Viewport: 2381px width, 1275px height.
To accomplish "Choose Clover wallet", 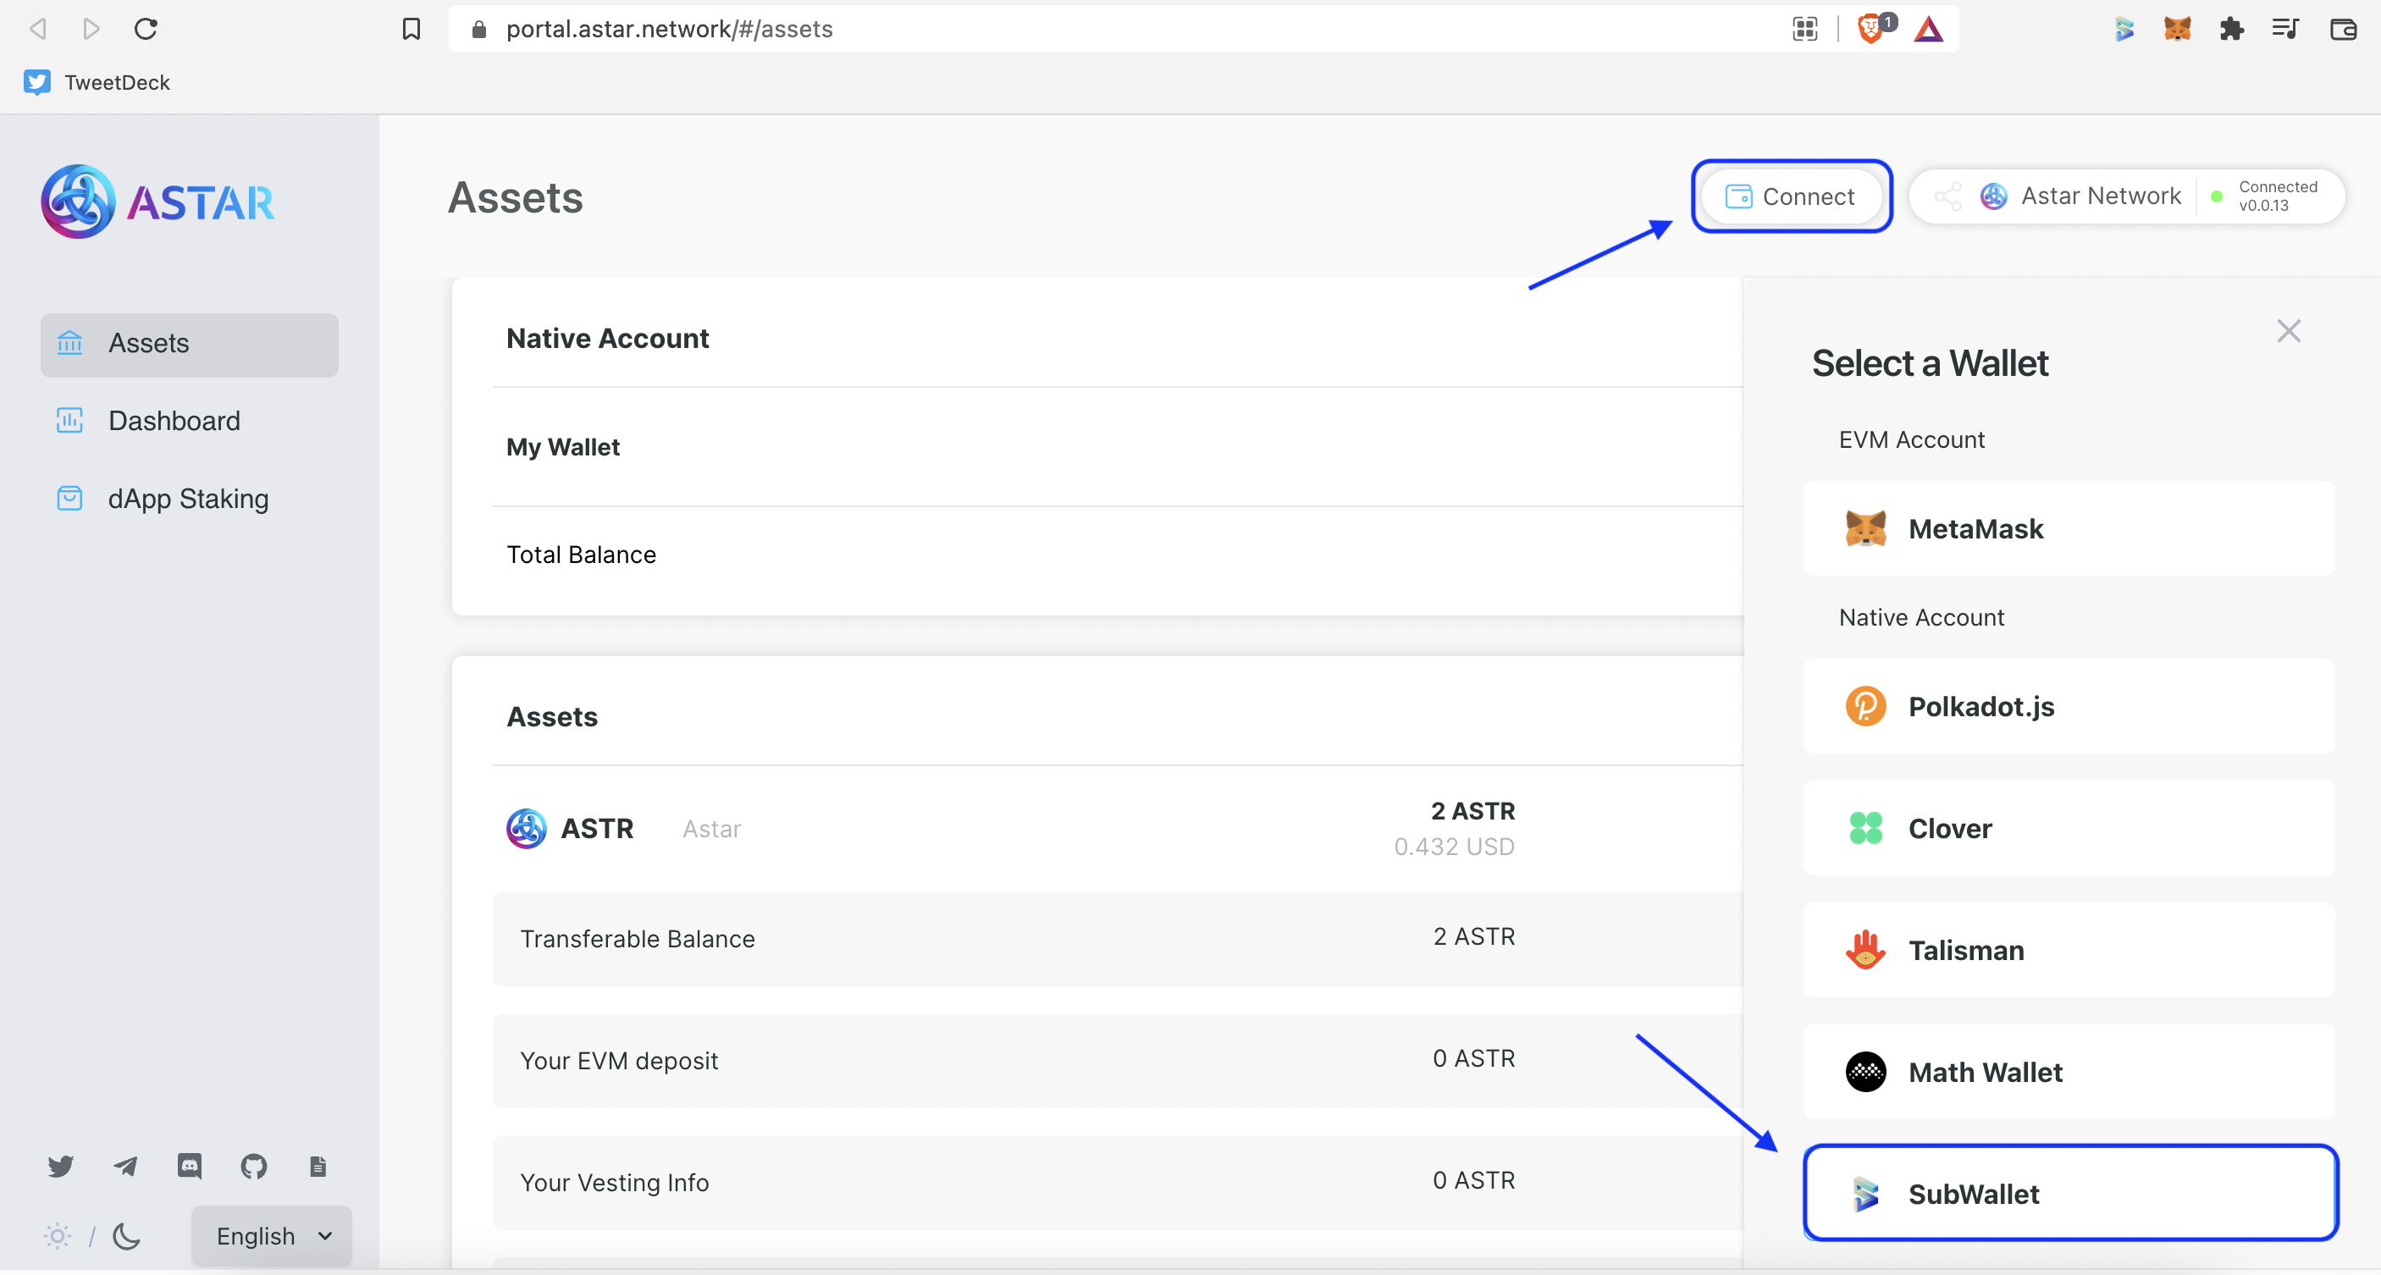I will [2069, 828].
